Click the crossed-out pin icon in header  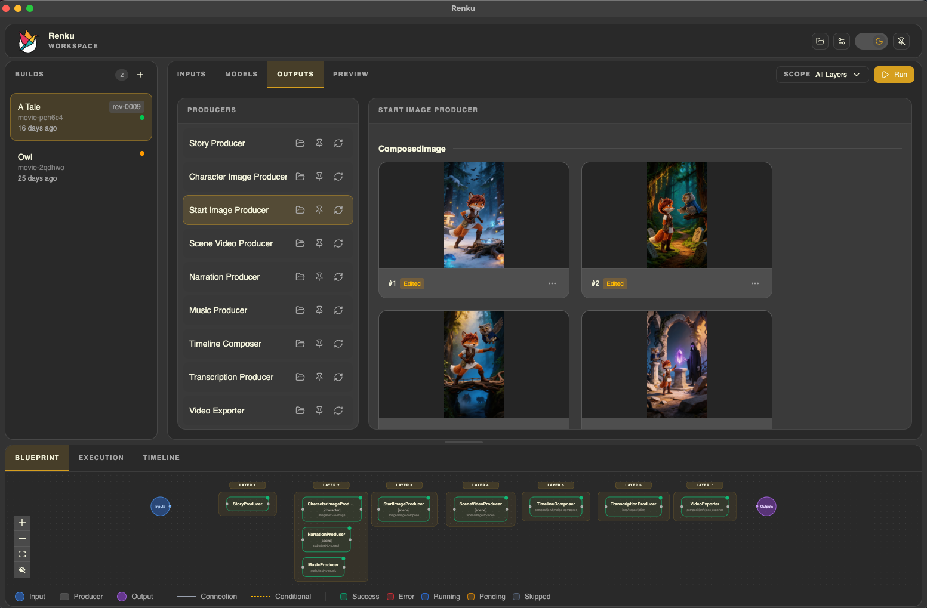(x=901, y=41)
